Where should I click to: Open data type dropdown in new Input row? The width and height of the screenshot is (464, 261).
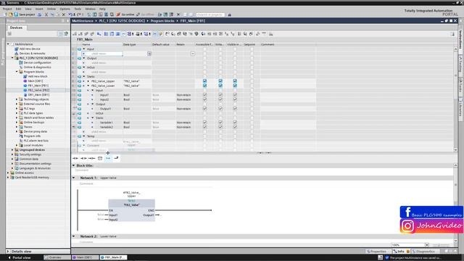[149, 54]
